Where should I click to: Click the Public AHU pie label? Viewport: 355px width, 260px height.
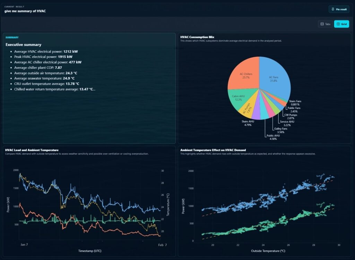[x=273, y=137]
